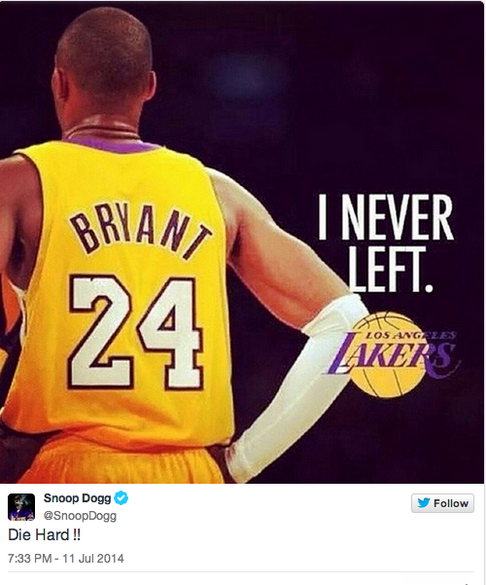The height and width of the screenshot is (585, 486).
Task: Open Snoop Dogg's profile avatar thumbnail
Action: tap(21, 507)
